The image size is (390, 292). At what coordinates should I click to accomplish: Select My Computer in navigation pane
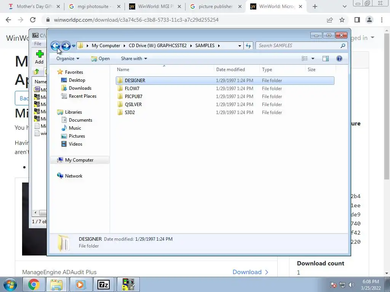(x=79, y=160)
